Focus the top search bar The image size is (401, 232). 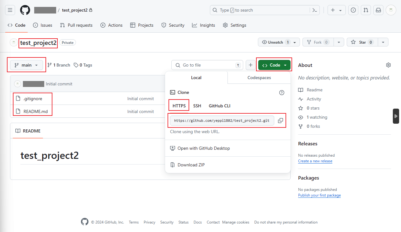point(265,10)
